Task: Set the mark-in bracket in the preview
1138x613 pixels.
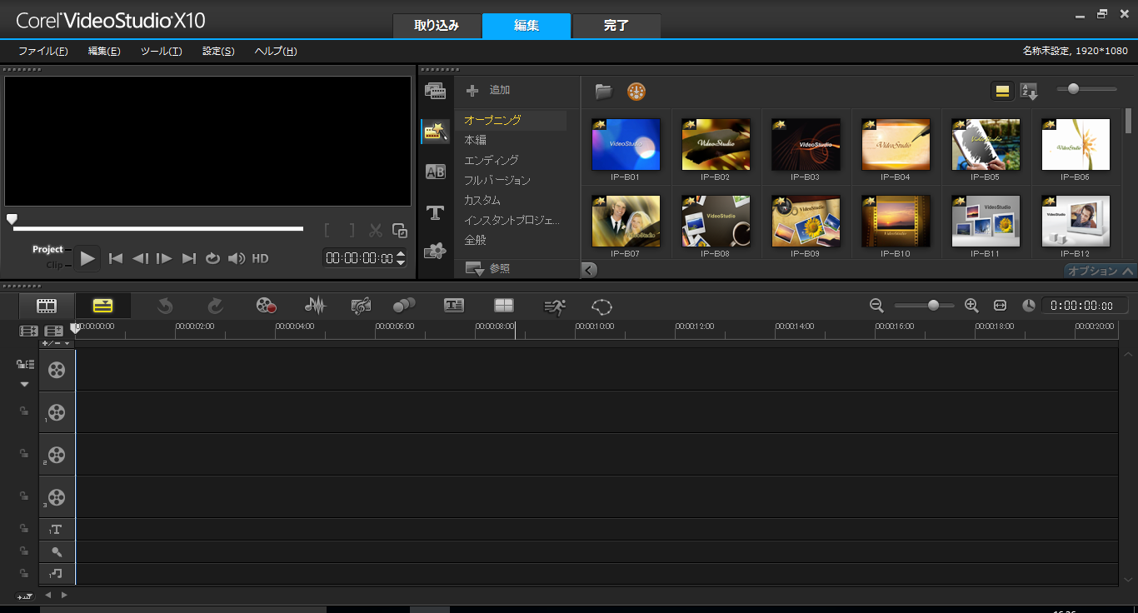Action: coord(328,231)
